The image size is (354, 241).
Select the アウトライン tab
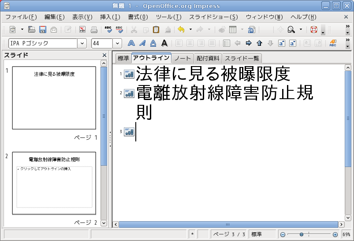151,58
